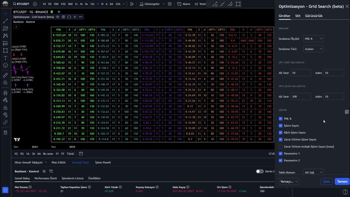Select the crosshair cursor tool
Viewport: 350px width, 197px height.
5,13
